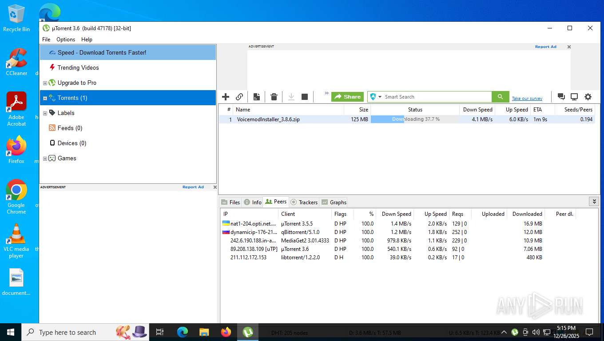Click the start download arrow icon

point(291,97)
